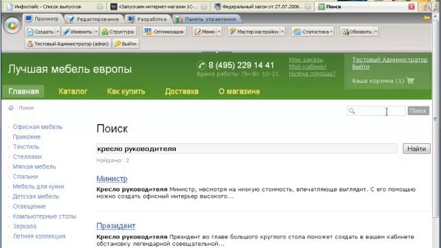Click the Создать toolbar button
Screen dimensions: 441x248
[41, 32]
